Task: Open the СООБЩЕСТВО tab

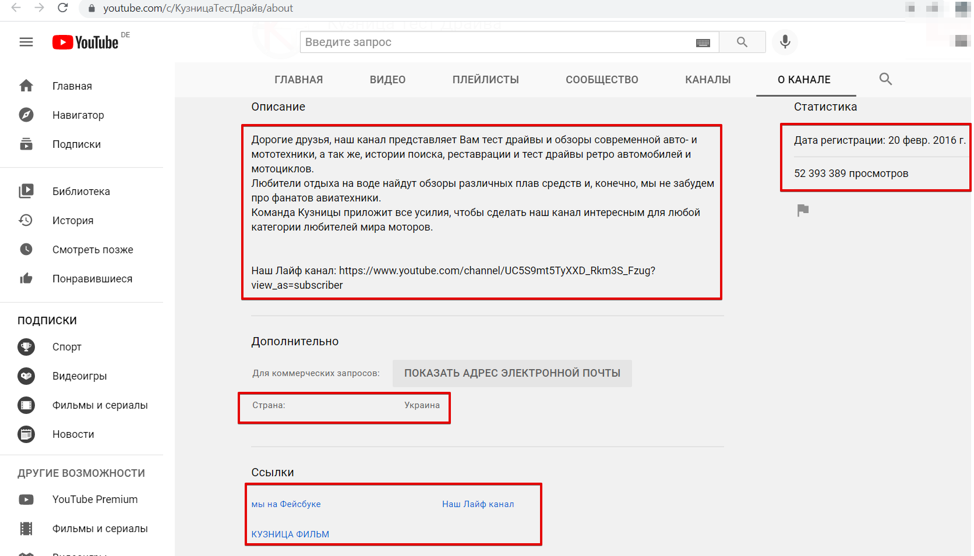Action: (602, 80)
